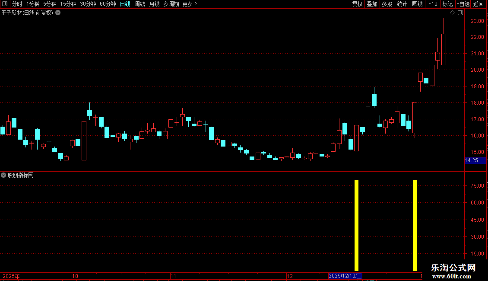Click the second yellow signal bar

(415, 225)
